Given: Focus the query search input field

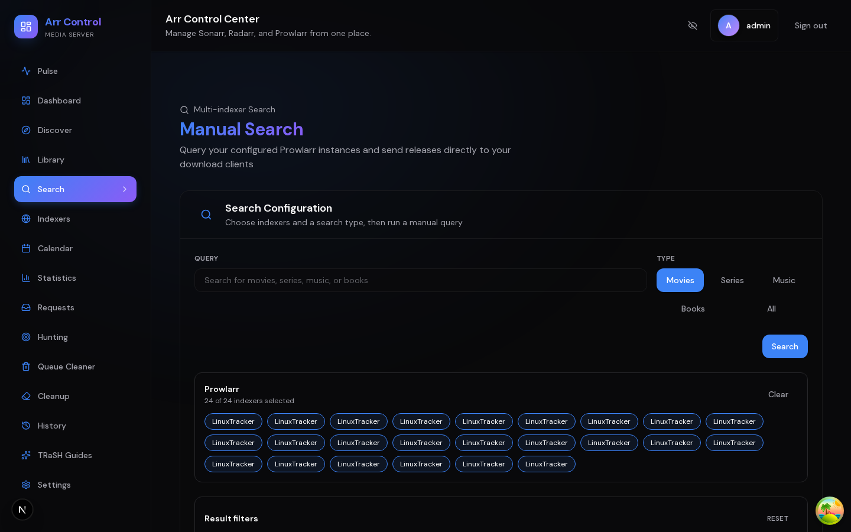Looking at the screenshot, I should [x=421, y=280].
